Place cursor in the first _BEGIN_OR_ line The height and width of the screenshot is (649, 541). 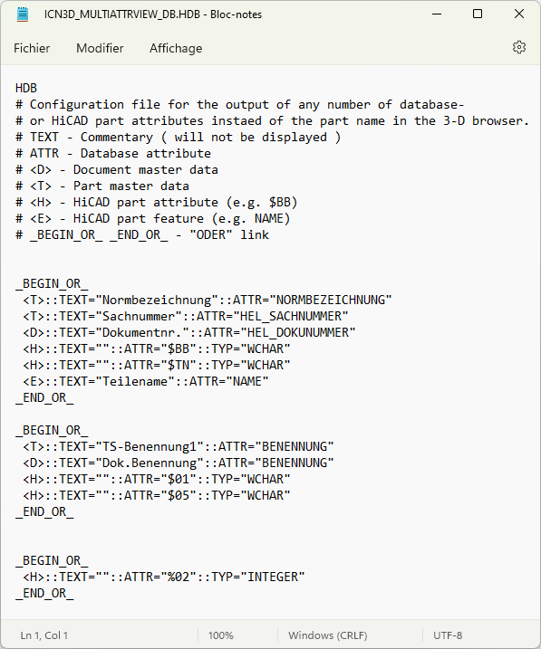pos(52,283)
